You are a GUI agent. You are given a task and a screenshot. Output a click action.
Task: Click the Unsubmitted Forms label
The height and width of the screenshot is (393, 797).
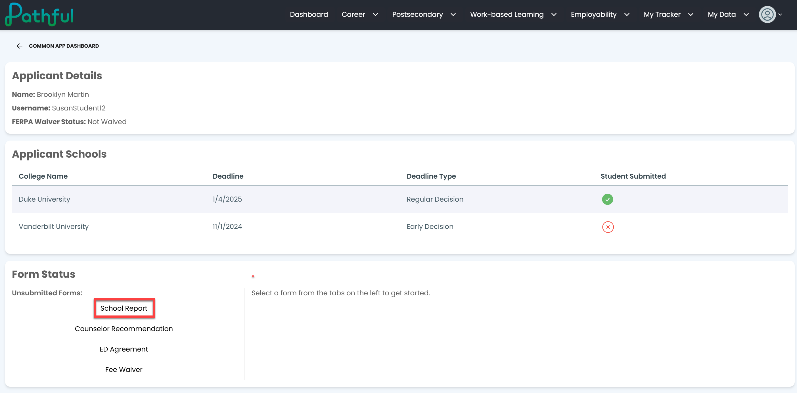(47, 293)
